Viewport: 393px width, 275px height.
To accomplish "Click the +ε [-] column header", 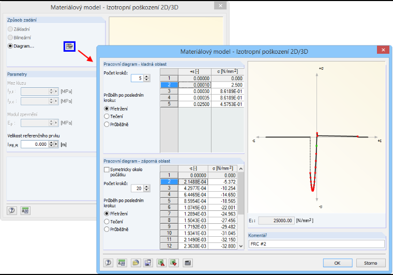I will tap(194, 72).
